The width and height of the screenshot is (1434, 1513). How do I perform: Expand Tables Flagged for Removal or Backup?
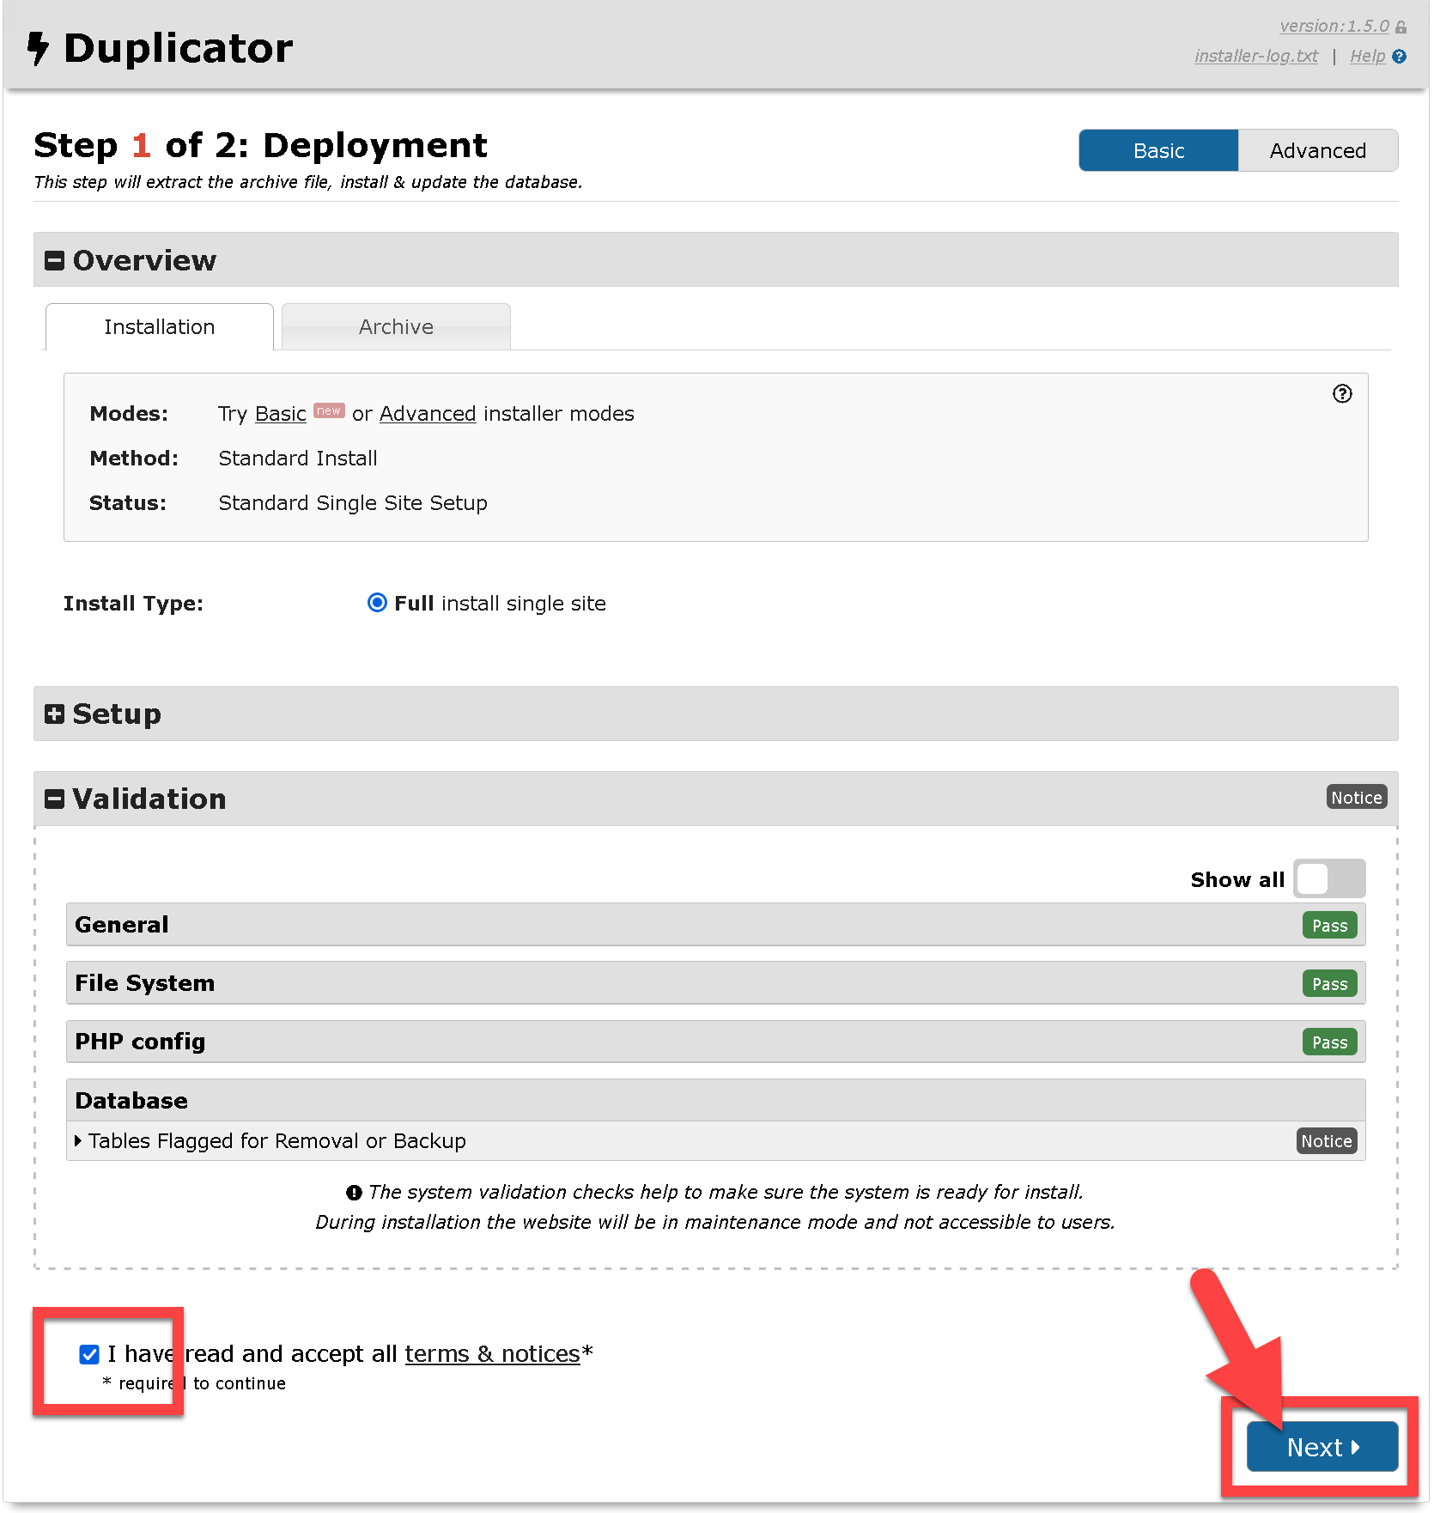276,1141
